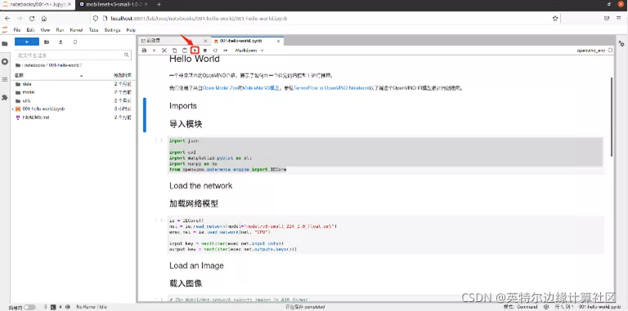Reload the page in the browser

pos(32,19)
